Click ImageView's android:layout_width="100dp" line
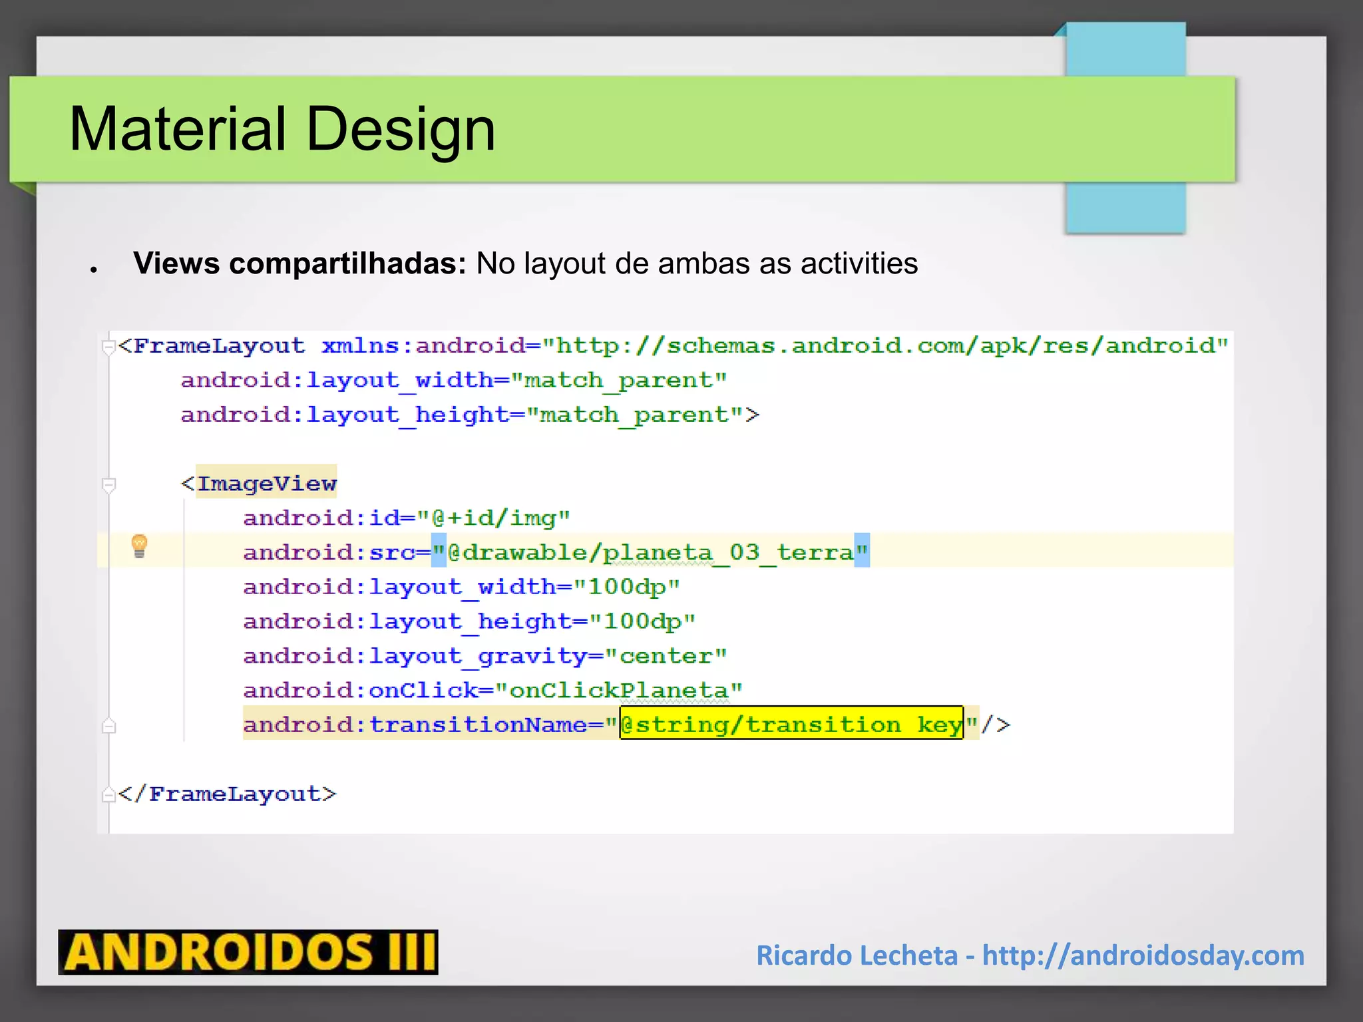The image size is (1363, 1022). (x=462, y=587)
